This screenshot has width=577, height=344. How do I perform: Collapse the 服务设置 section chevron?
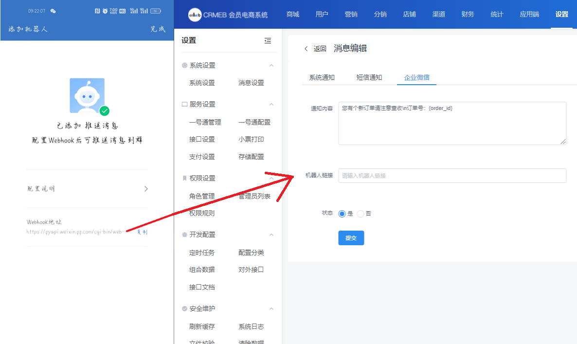coord(271,104)
